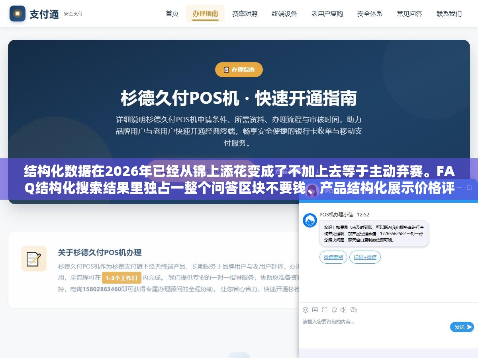Click phone number 15802863460
The height and width of the screenshot is (358, 478).
pos(102,289)
